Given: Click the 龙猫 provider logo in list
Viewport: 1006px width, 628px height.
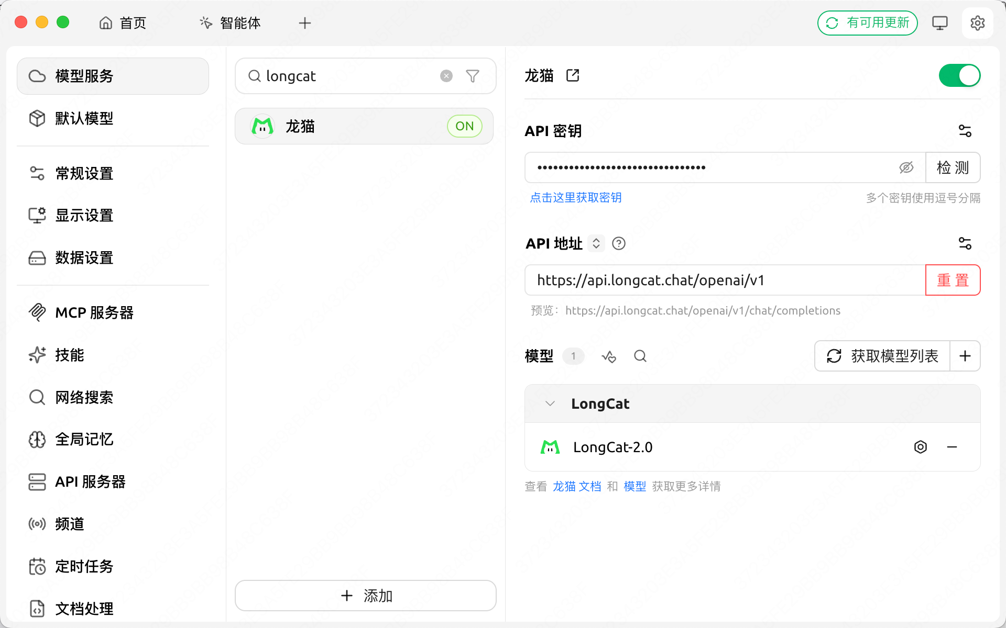Looking at the screenshot, I should 263,126.
